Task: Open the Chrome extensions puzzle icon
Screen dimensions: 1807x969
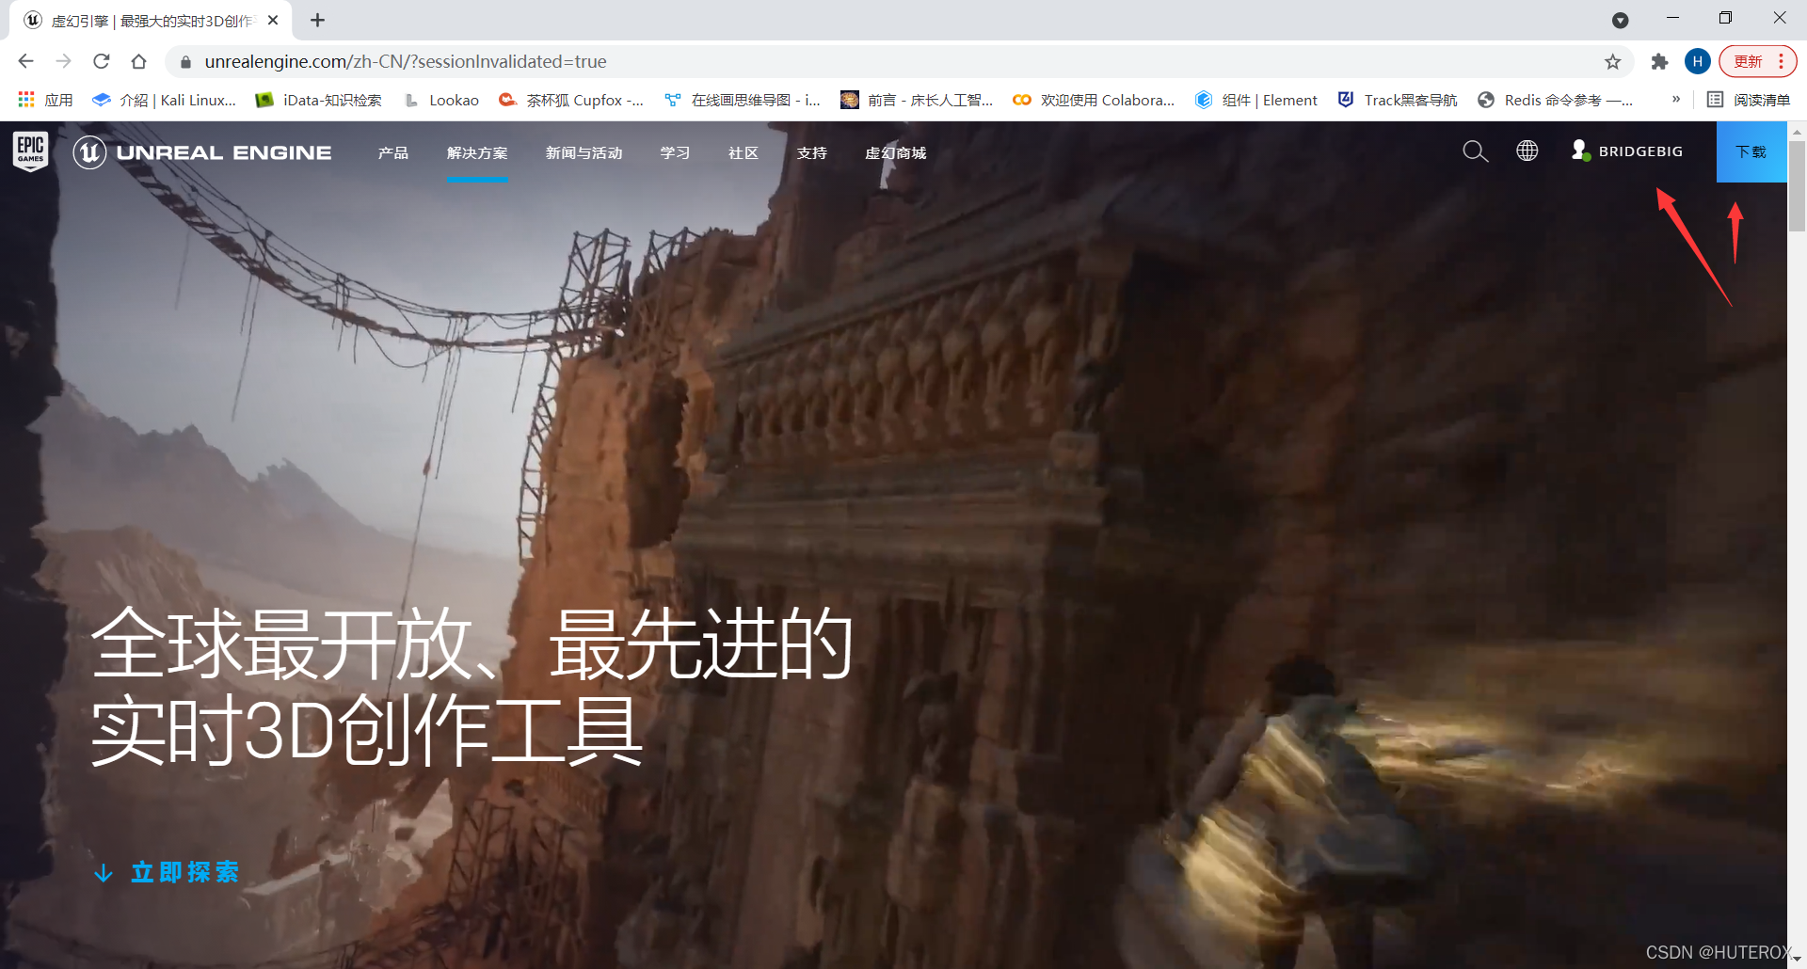Action: 1660,61
